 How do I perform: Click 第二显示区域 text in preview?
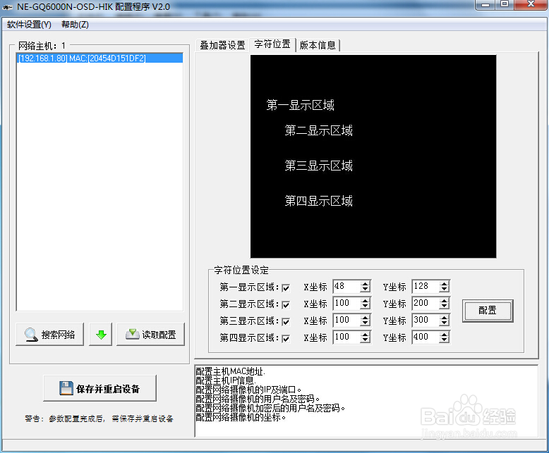click(319, 130)
